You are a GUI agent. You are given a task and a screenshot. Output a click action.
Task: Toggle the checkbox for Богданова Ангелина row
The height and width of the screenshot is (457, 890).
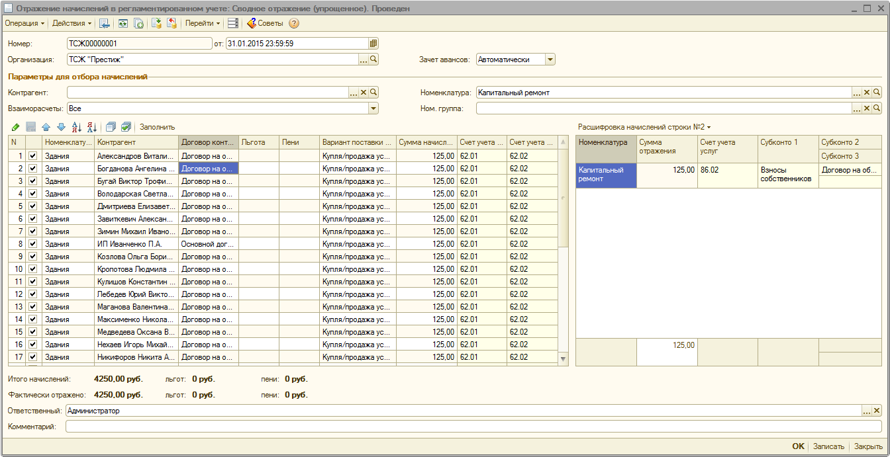tap(32, 169)
